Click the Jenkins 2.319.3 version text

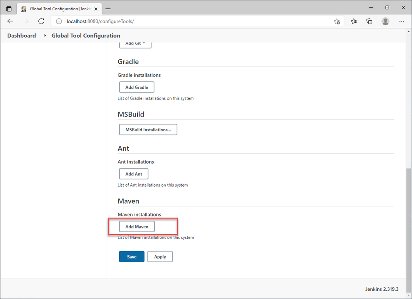pyautogui.click(x=381, y=289)
